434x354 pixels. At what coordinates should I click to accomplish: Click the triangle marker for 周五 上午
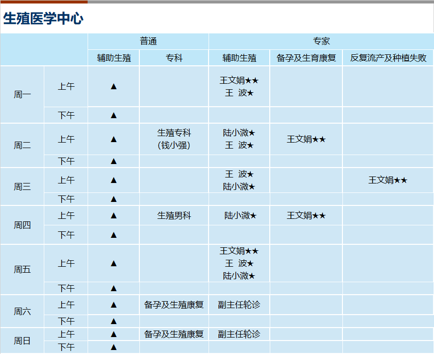[113, 263]
